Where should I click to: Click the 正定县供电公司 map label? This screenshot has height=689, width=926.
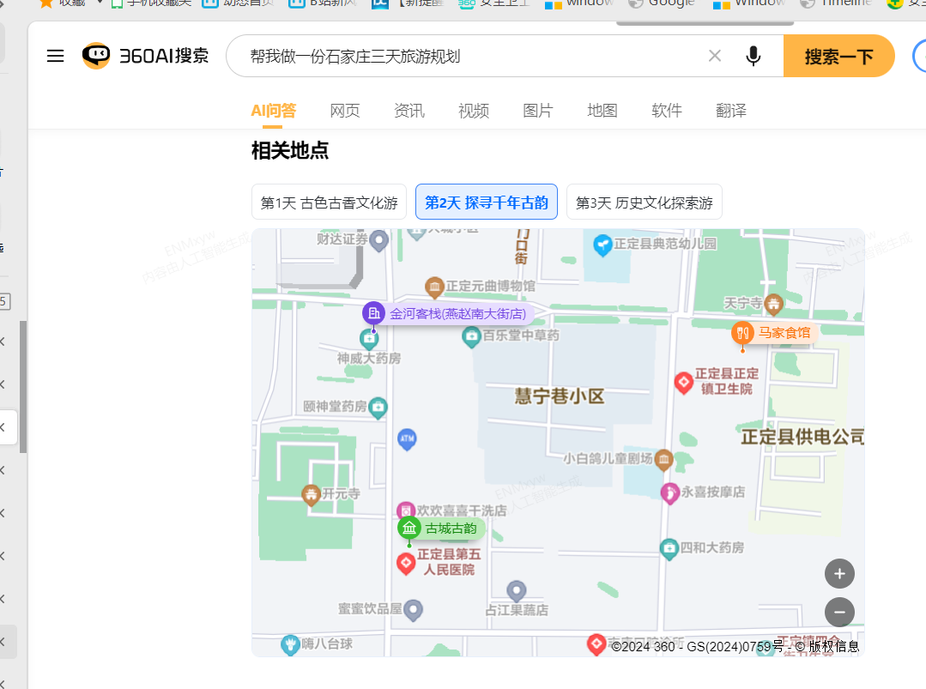802,437
